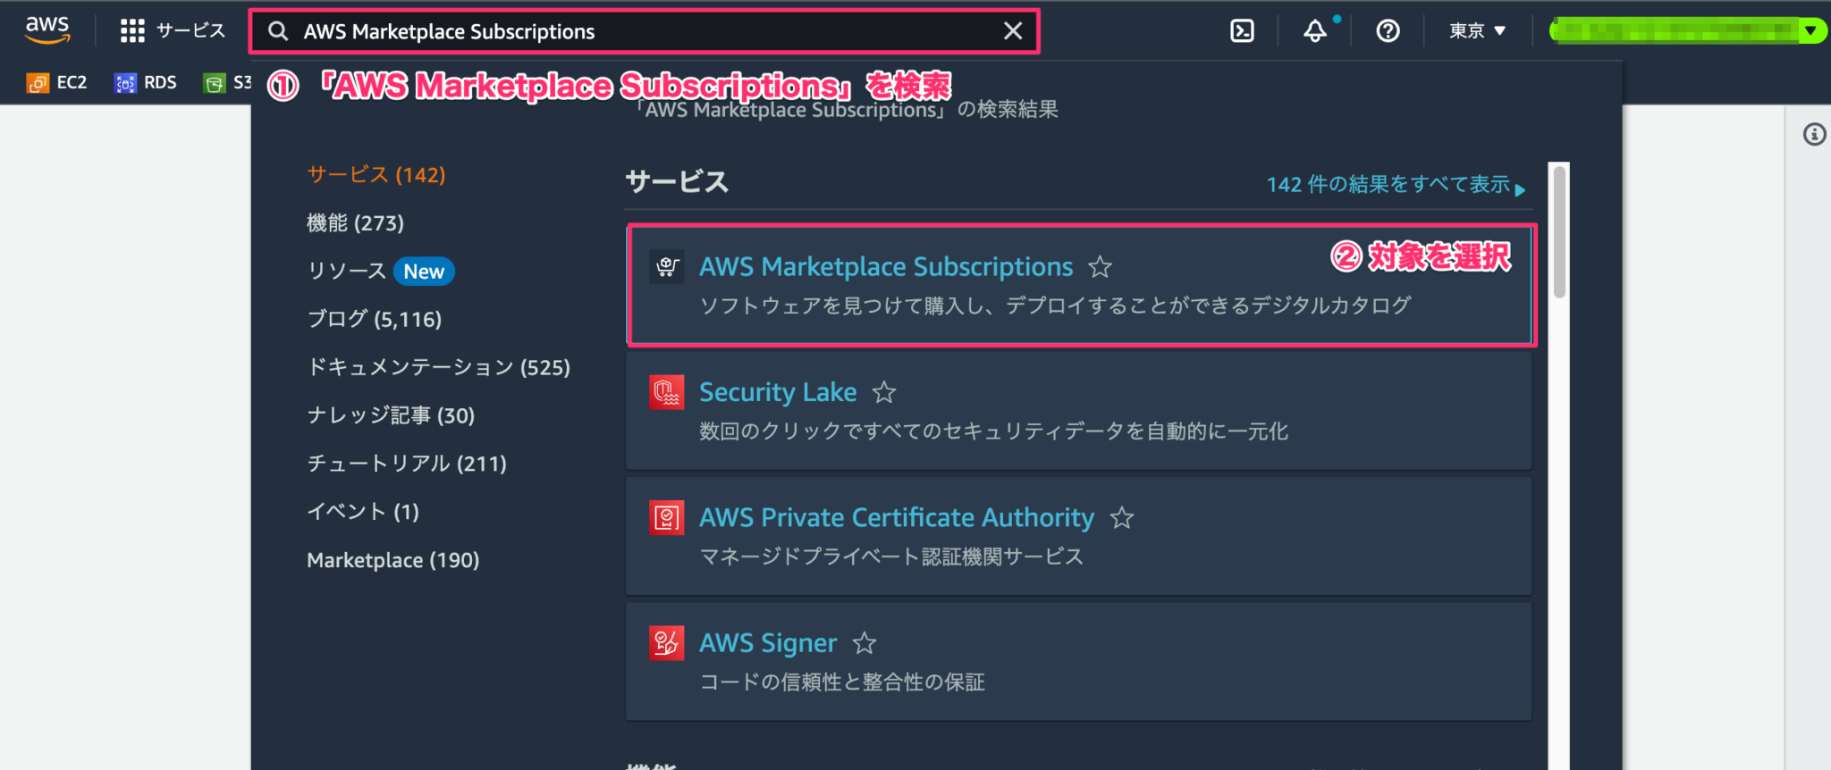This screenshot has height=770, width=1831.
Task: Open the info panel icon on the right edge
Action: click(1815, 134)
